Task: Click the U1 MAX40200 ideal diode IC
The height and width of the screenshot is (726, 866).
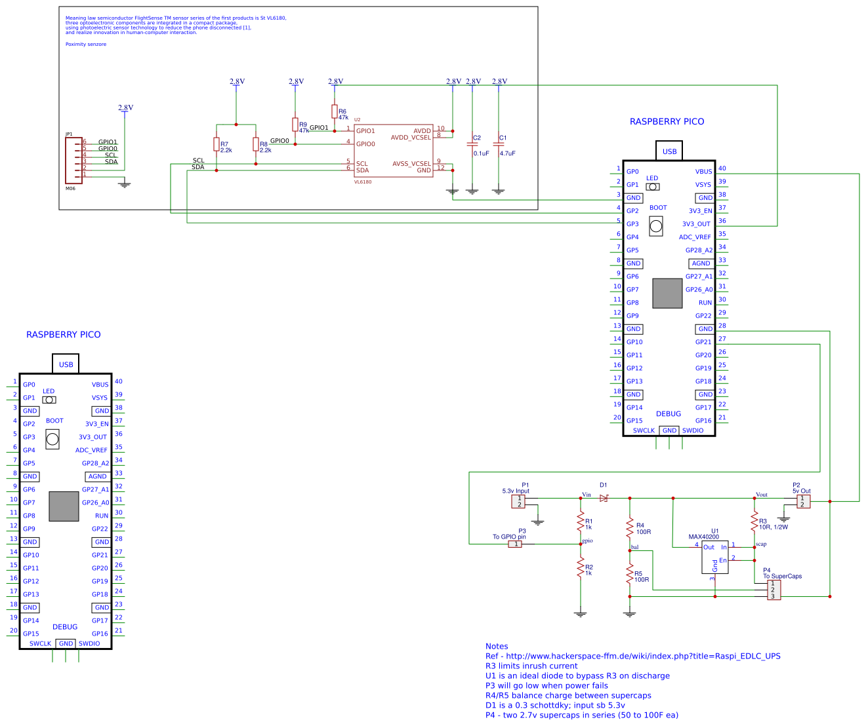Action: pos(715,557)
